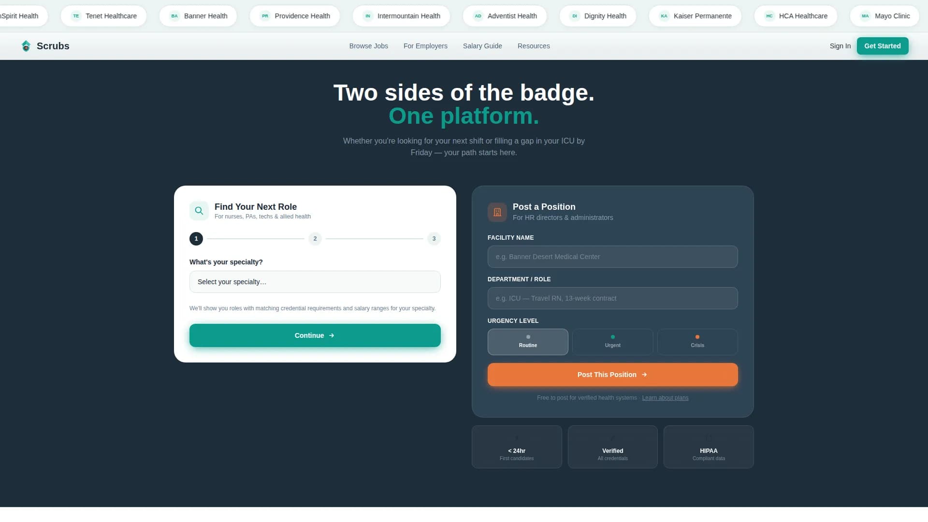This screenshot has width=928, height=522.
Task: Click the building icon beside Post a Position
Action: point(497,212)
